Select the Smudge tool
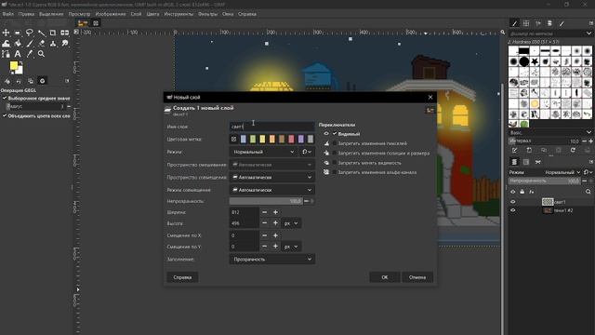This screenshot has height=335, width=595. click(65, 44)
